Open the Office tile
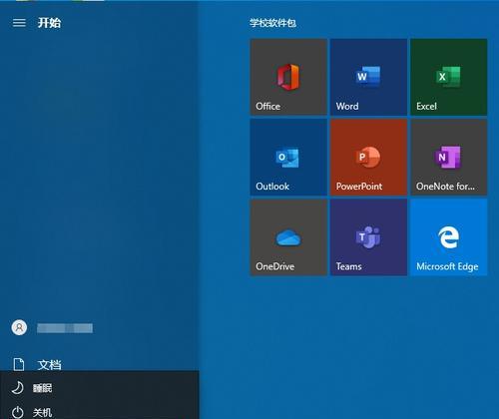499x419 pixels. [288, 77]
